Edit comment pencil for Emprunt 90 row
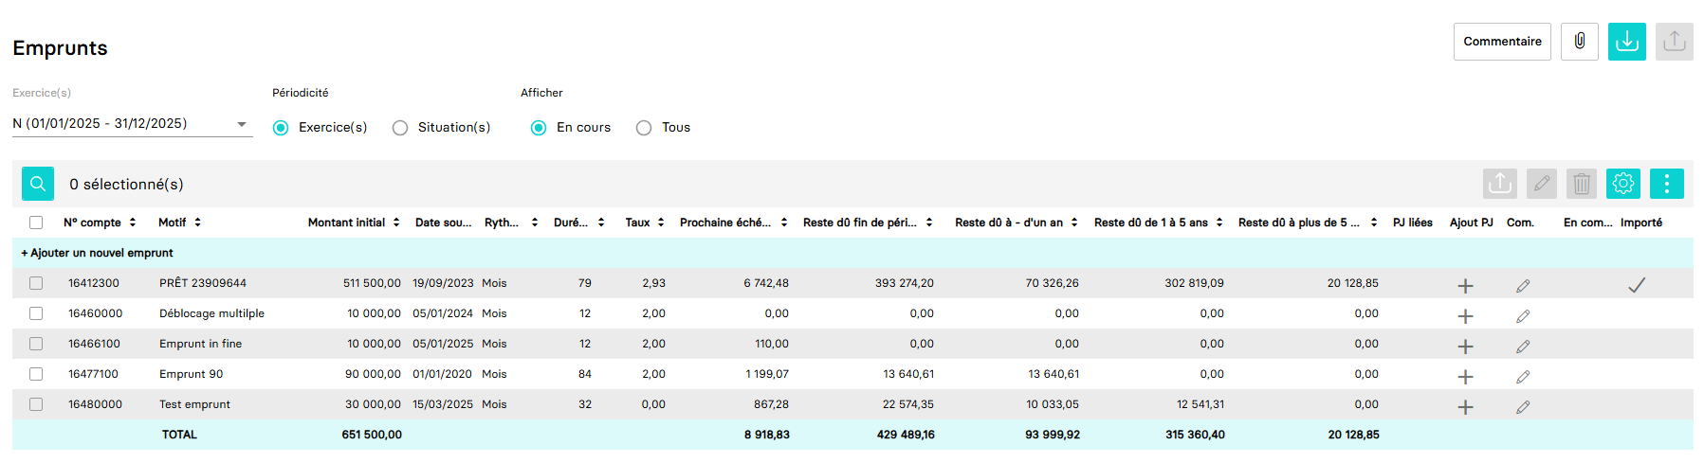The width and height of the screenshot is (1704, 463). point(1523,376)
